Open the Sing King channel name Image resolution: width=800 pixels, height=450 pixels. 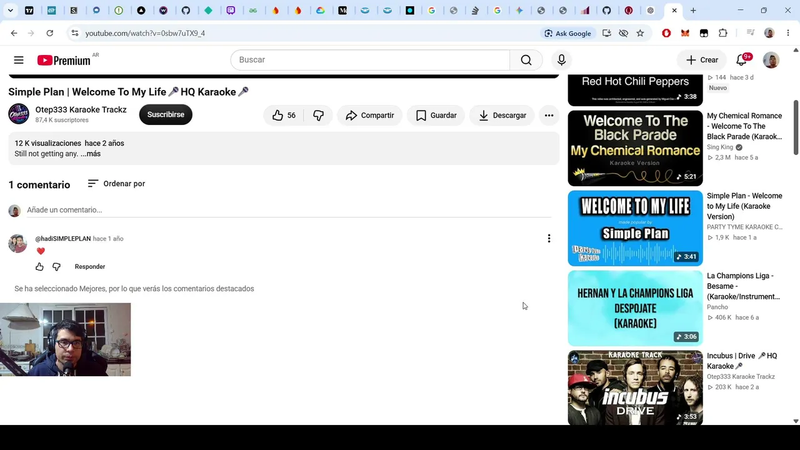pyautogui.click(x=720, y=147)
